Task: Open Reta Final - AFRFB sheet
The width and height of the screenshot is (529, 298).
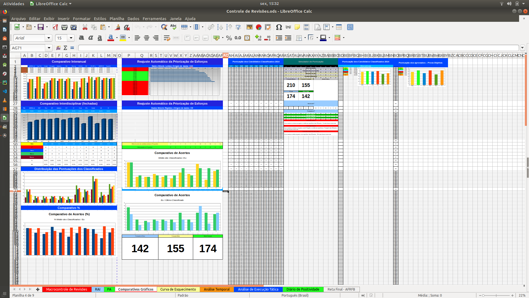Action: [x=341, y=289]
